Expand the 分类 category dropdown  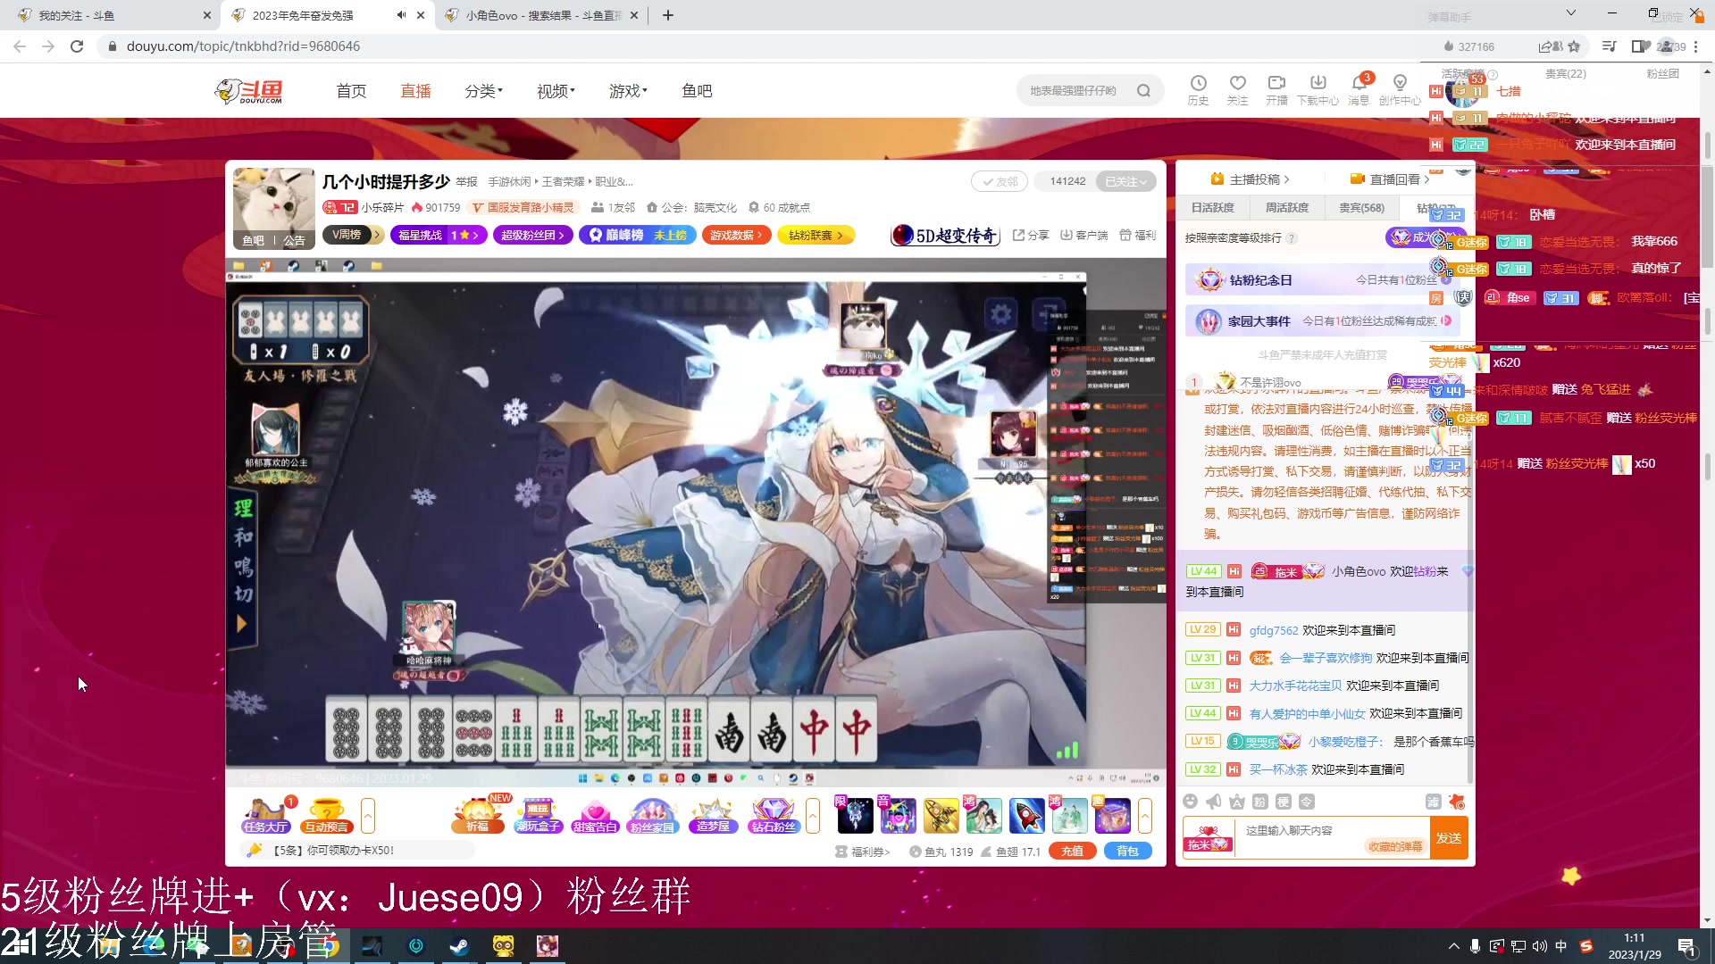[483, 90]
